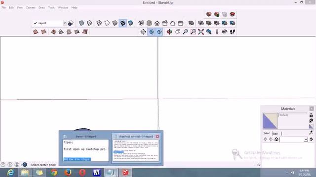Set Front view house icon
This screenshot has width=316, height=177.
pyautogui.click(x=157, y=23)
